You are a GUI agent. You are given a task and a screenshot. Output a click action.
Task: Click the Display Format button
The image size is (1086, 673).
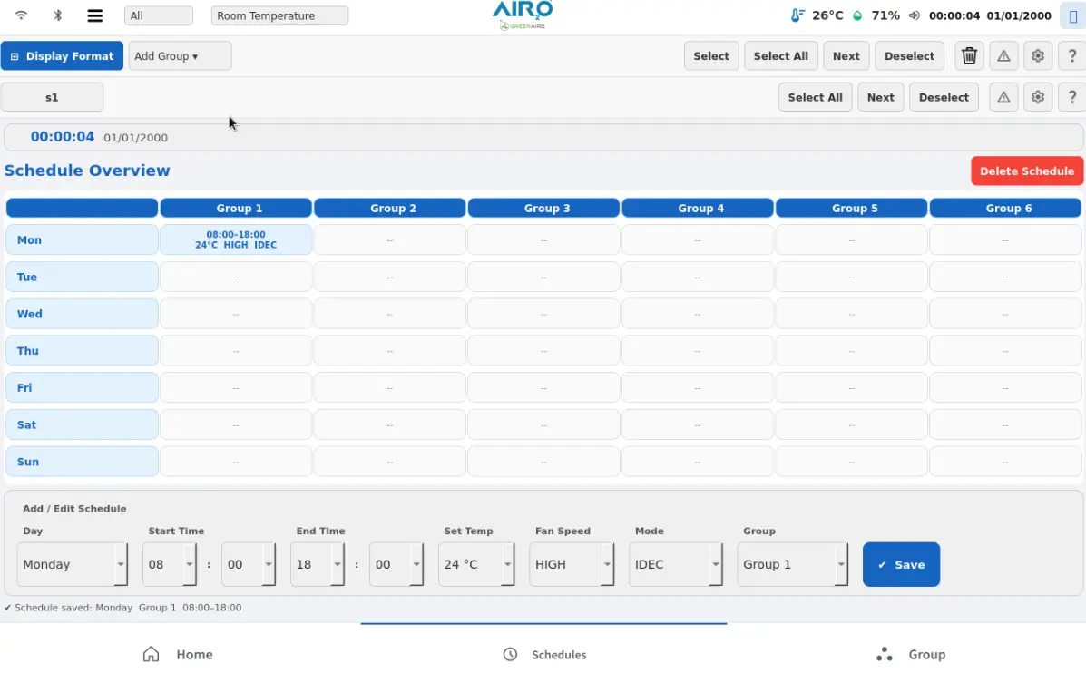pos(62,55)
